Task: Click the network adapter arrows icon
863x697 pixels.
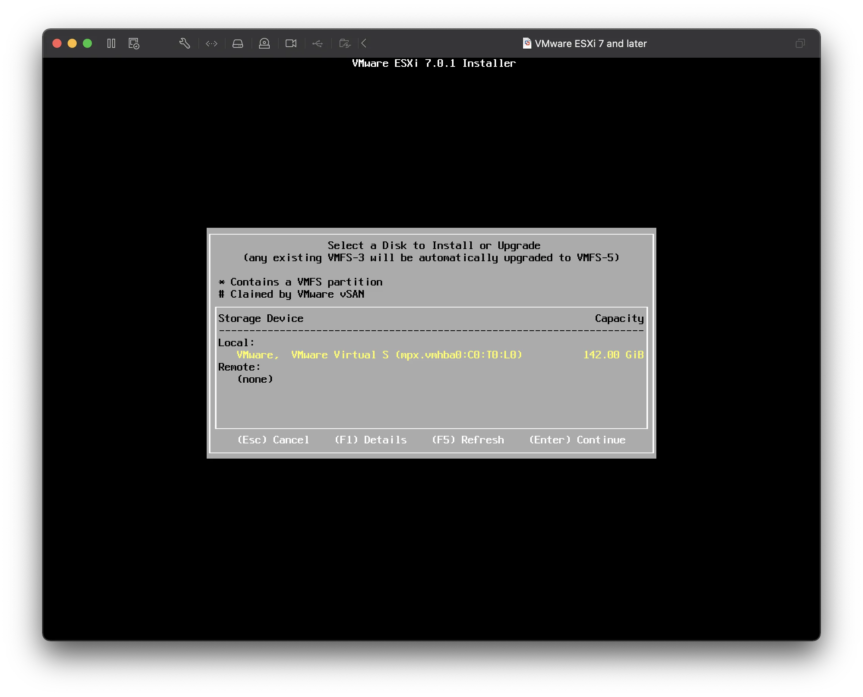Action: click(x=211, y=43)
